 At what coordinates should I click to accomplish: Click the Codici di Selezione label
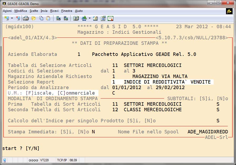(36, 71)
